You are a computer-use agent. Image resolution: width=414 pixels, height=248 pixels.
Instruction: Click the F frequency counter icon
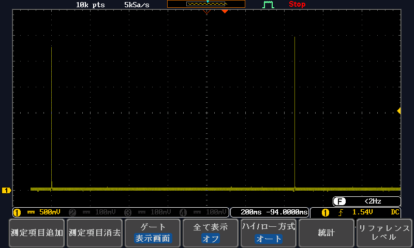[x=339, y=202]
